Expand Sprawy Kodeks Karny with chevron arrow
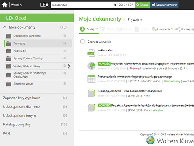The height and width of the screenshot is (146, 194). (x=69, y=66)
